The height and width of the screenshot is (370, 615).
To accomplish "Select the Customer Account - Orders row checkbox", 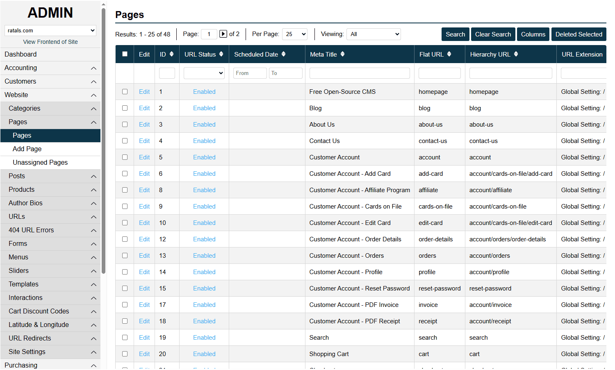I will click(125, 256).
